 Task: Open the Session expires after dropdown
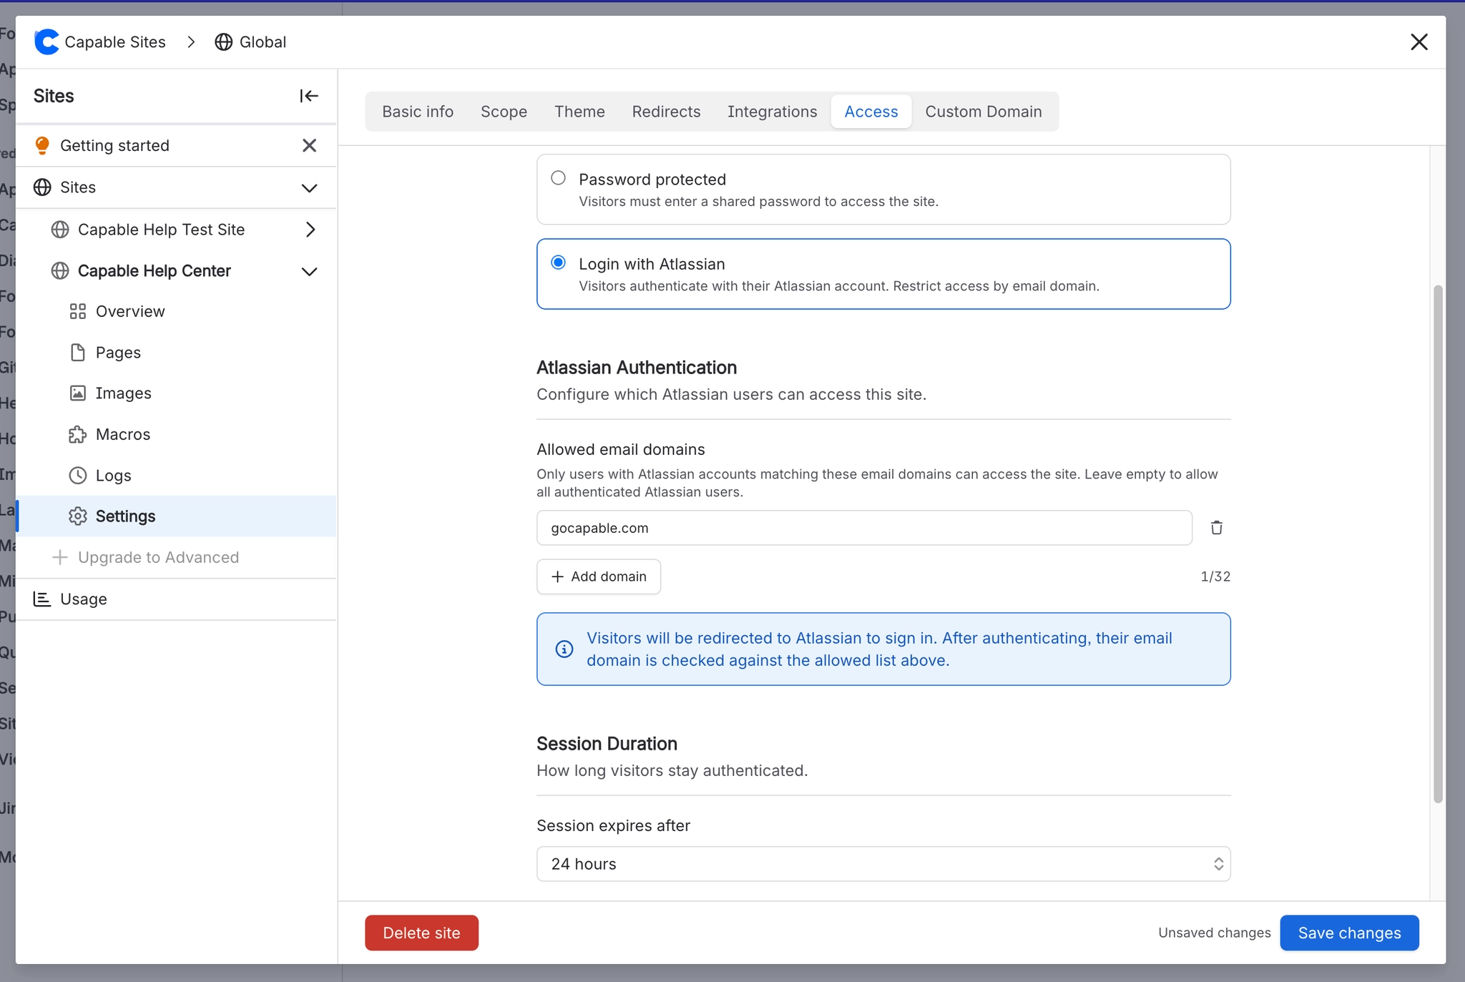point(883,864)
